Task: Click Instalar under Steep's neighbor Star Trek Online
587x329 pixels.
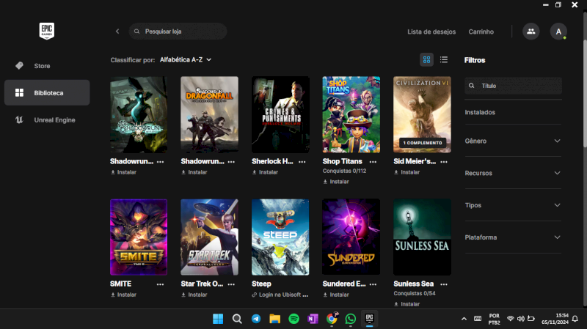Action: coord(197,295)
